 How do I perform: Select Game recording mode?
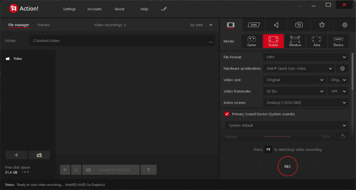coord(252,41)
